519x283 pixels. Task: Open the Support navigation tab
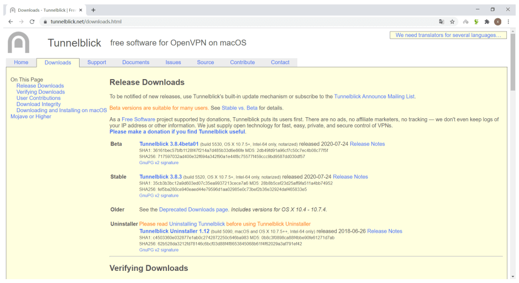coord(97,62)
